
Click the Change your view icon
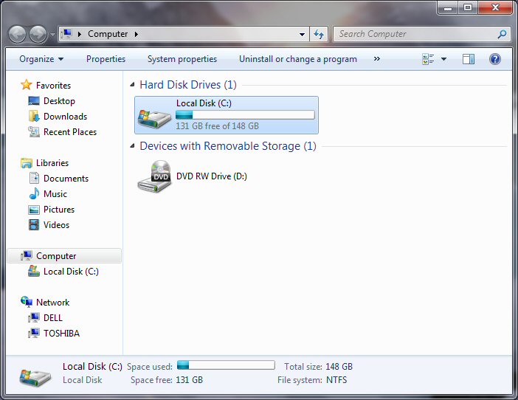(x=428, y=59)
